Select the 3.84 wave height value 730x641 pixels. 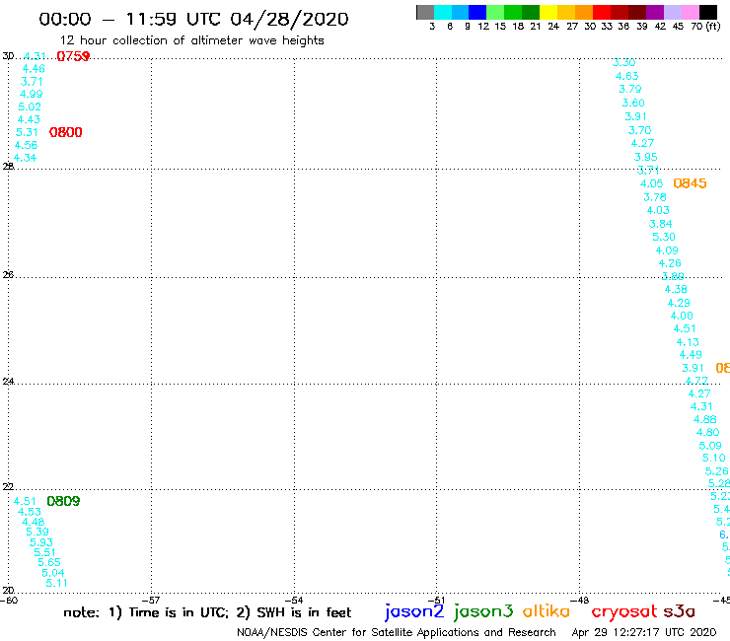coord(661,224)
